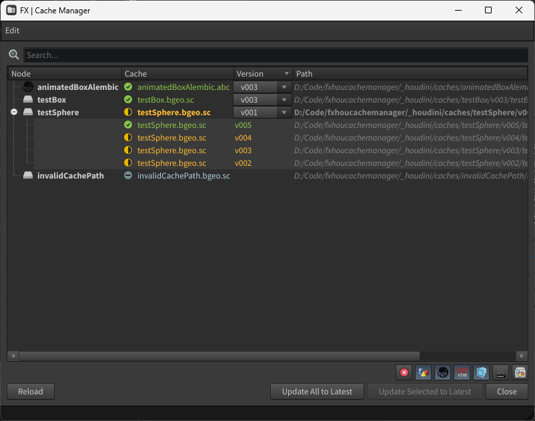
Task: Click the Alembic node icon beside animatedBoxAlembic
Action: pyautogui.click(x=28, y=87)
